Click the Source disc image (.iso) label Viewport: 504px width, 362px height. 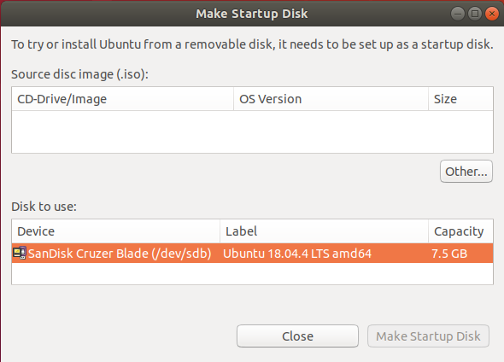pos(79,74)
